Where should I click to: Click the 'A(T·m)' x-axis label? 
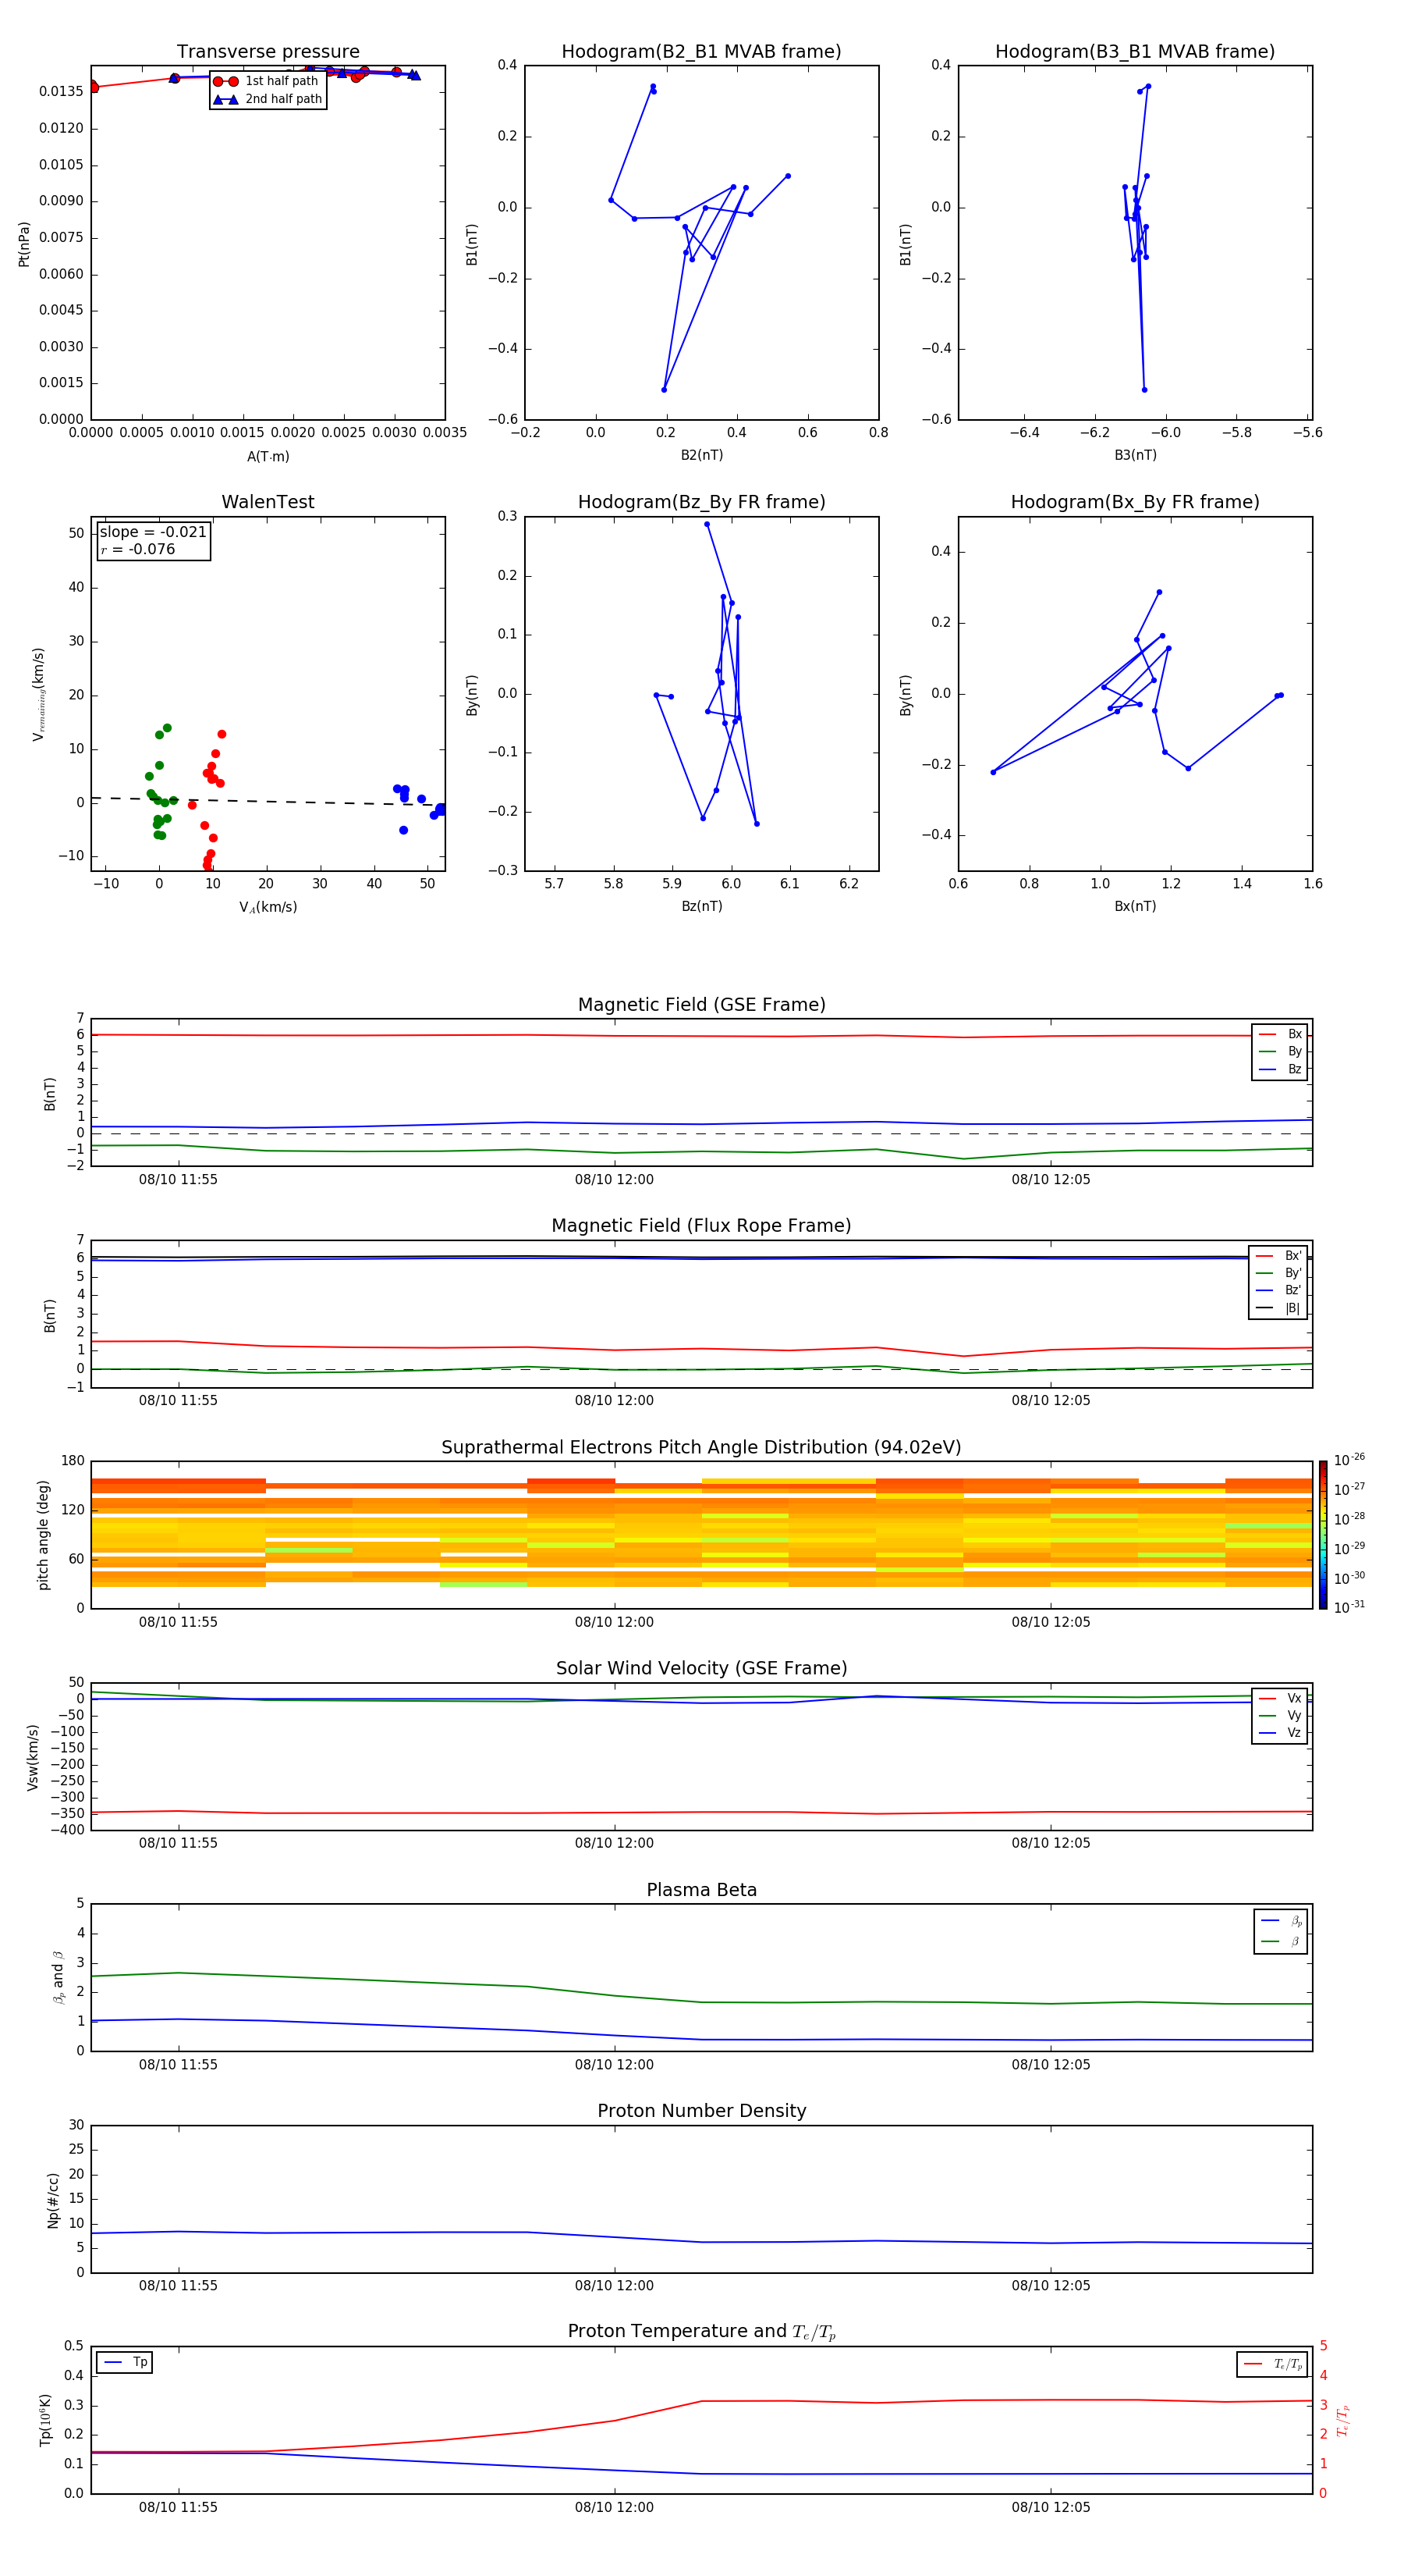268,457
